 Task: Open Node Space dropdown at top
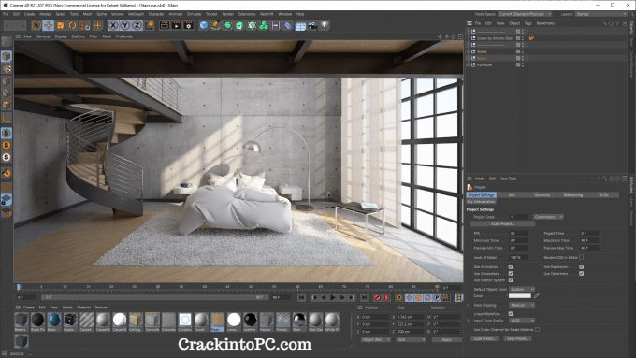[x=525, y=14]
